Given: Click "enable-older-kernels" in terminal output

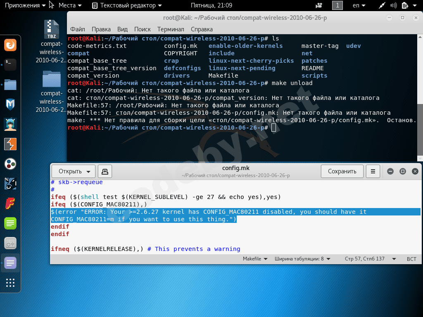Looking at the screenshot, I should pyautogui.click(x=245, y=46).
